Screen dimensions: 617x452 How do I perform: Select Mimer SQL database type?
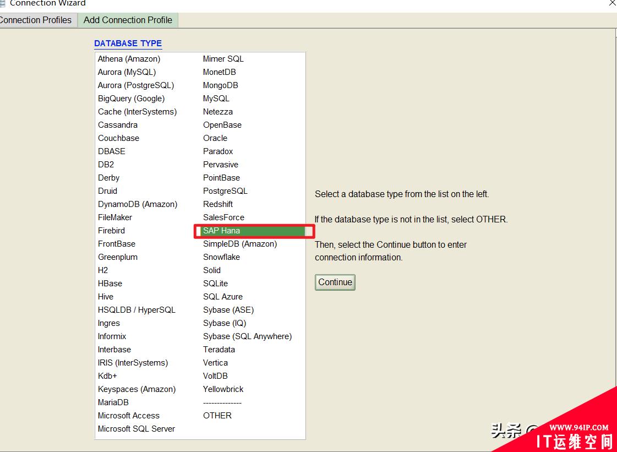click(223, 59)
